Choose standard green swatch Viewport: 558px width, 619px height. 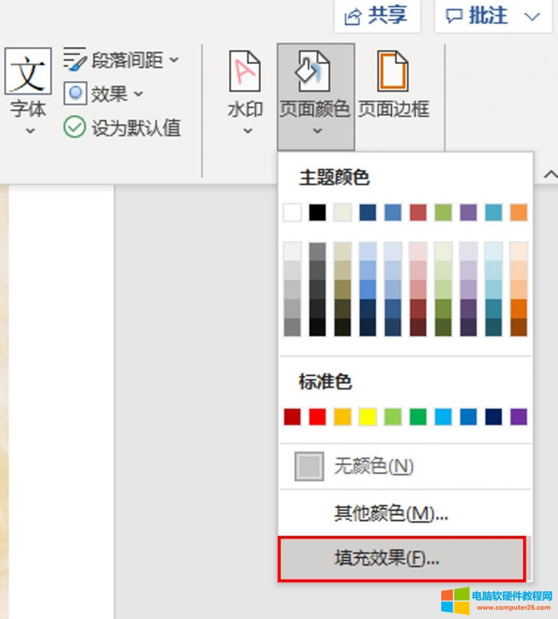click(x=418, y=417)
